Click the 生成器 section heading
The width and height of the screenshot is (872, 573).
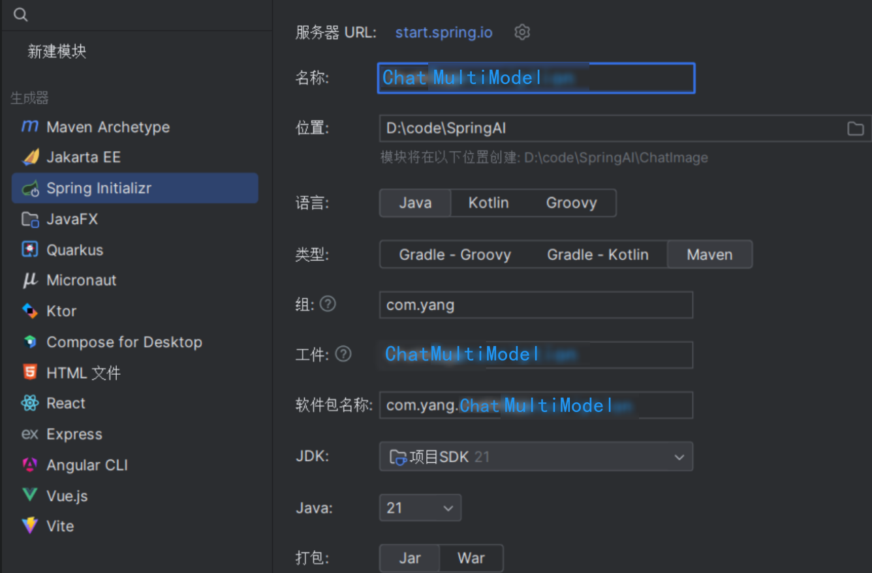pyautogui.click(x=29, y=98)
